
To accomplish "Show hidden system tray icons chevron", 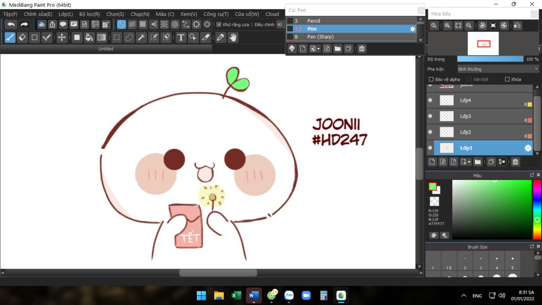I will click(464, 295).
